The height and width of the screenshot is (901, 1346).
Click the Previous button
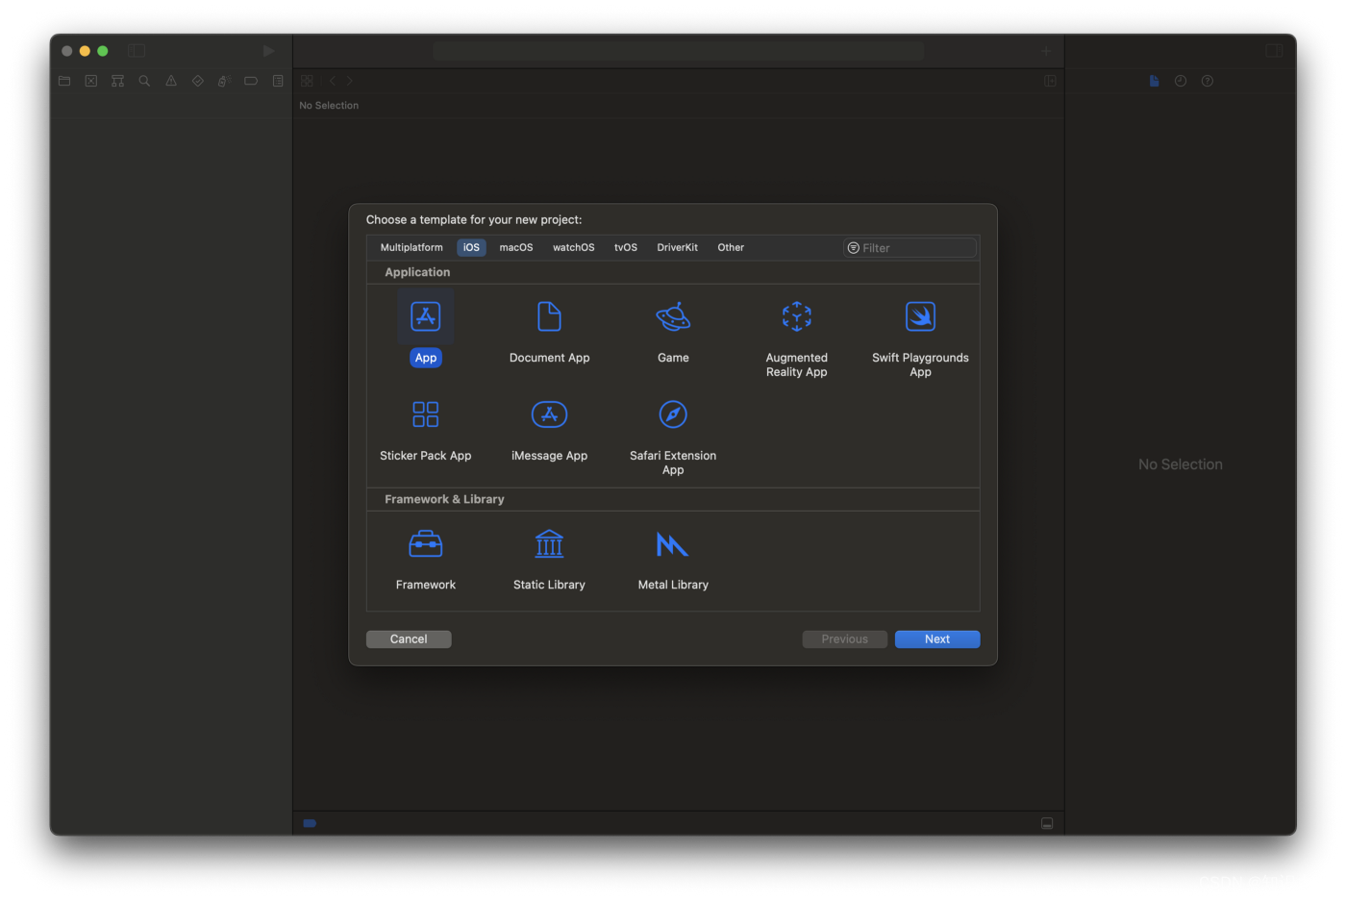tap(845, 638)
